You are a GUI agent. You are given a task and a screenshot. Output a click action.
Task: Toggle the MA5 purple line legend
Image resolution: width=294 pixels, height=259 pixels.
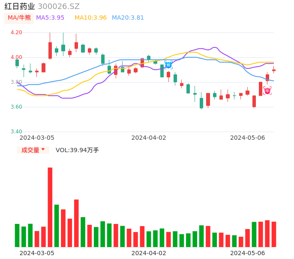(x=50, y=18)
